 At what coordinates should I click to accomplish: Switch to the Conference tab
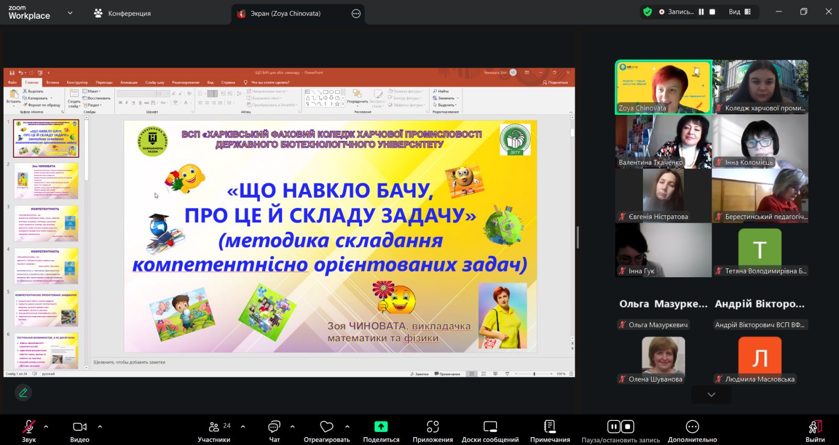click(x=122, y=13)
